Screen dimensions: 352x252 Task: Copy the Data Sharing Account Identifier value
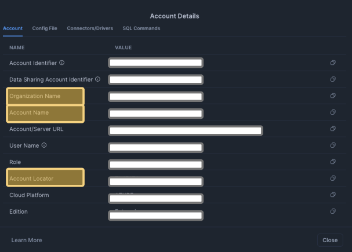(333, 79)
